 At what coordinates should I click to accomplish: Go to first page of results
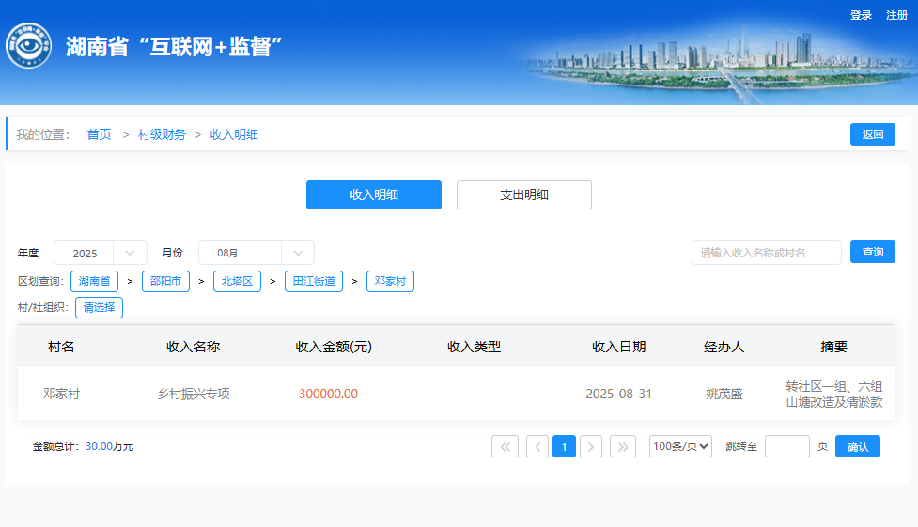point(505,446)
